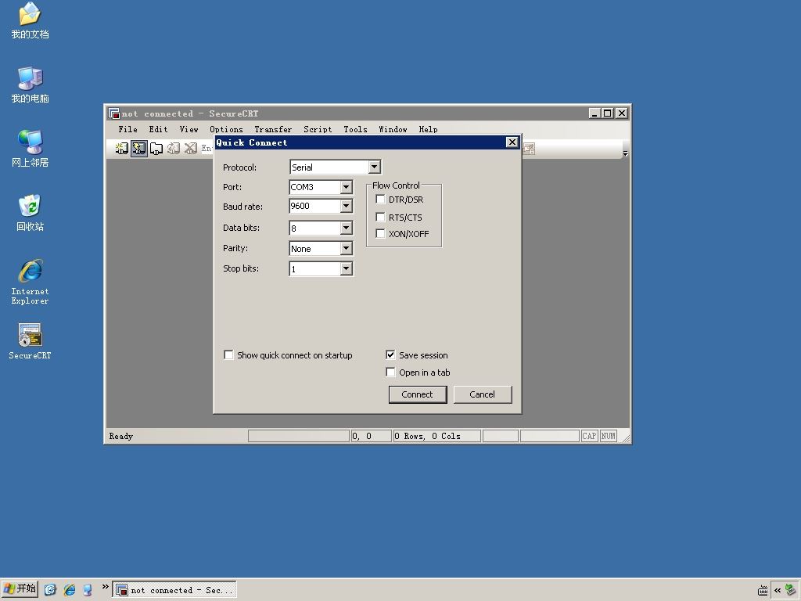
Task: Open the Parity dropdown showing None
Action: pyautogui.click(x=346, y=248)
